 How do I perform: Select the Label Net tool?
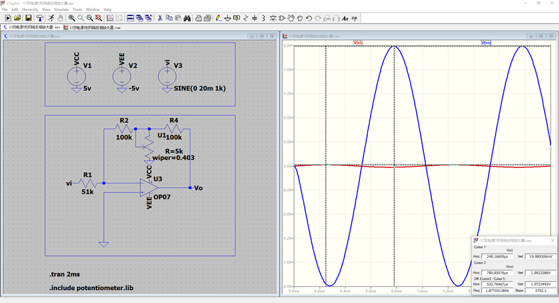[237, 18]
